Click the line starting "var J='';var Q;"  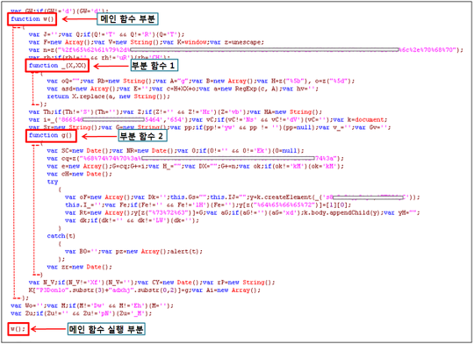tap(106, 34)
